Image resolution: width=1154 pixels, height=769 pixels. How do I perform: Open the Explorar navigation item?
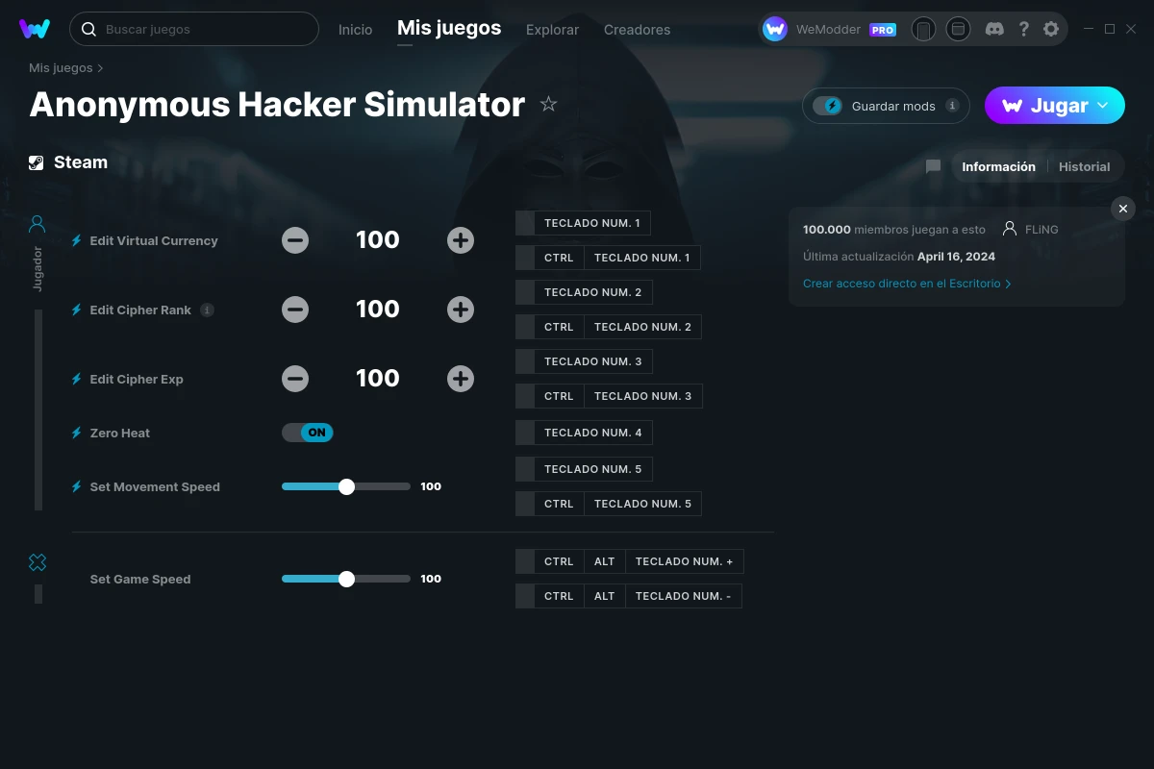552,30
